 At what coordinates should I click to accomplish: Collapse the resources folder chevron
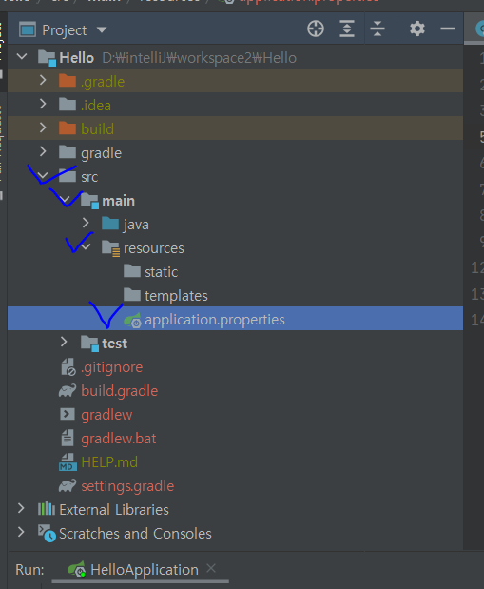point(86,246)
